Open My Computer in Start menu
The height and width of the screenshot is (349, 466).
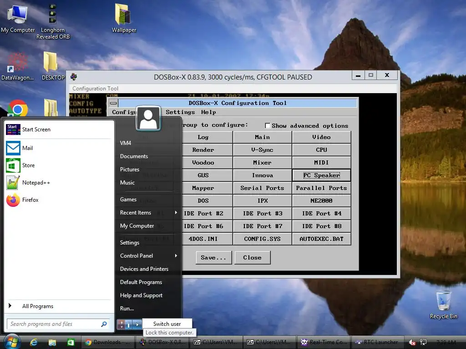[137, 226]
